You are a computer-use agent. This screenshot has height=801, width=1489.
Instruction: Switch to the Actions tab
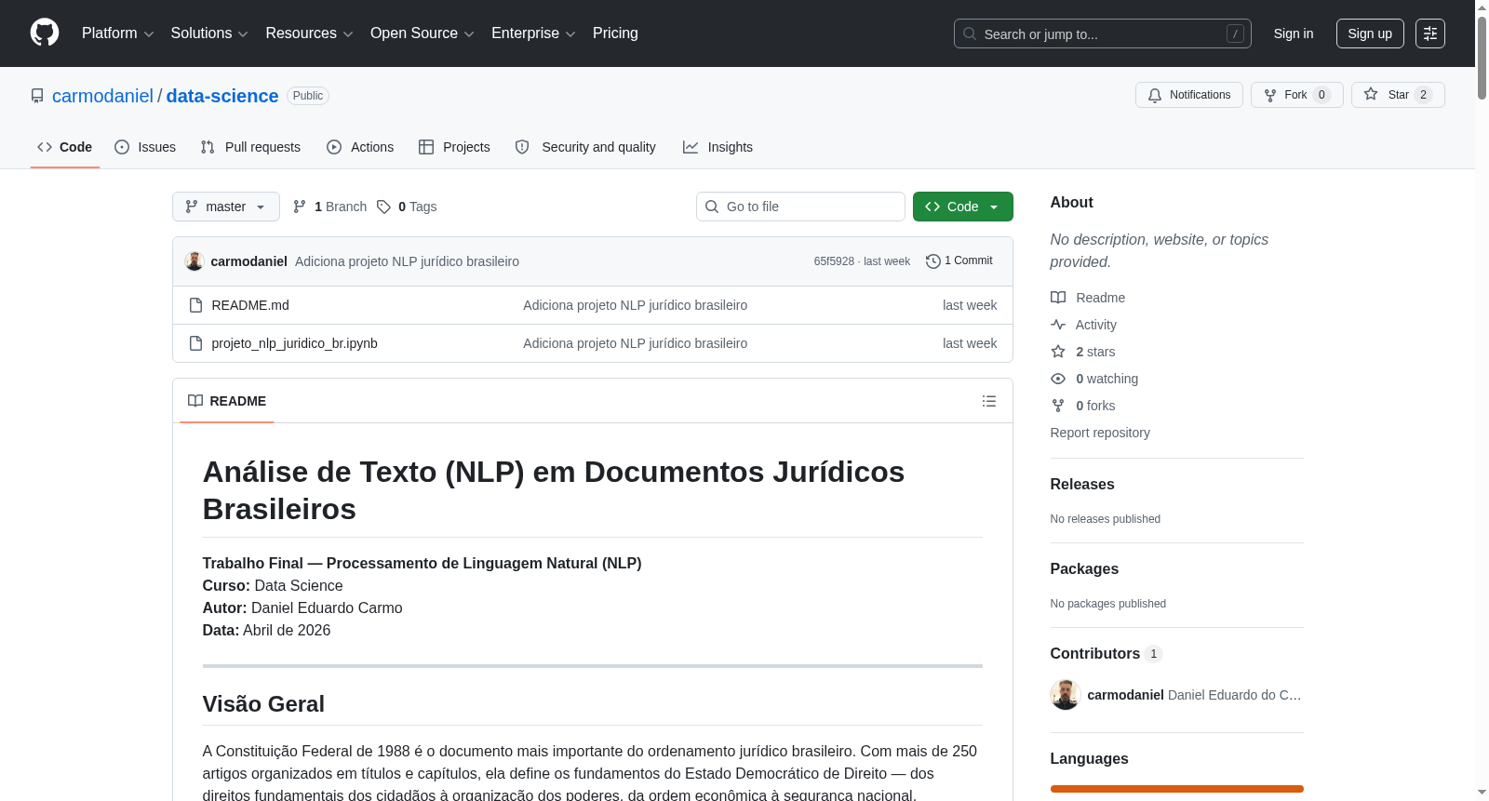pyautogui.click(x=360, y=147)
